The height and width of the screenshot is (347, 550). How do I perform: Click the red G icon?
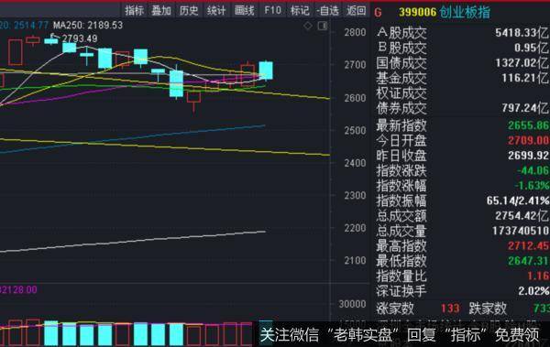378,13
